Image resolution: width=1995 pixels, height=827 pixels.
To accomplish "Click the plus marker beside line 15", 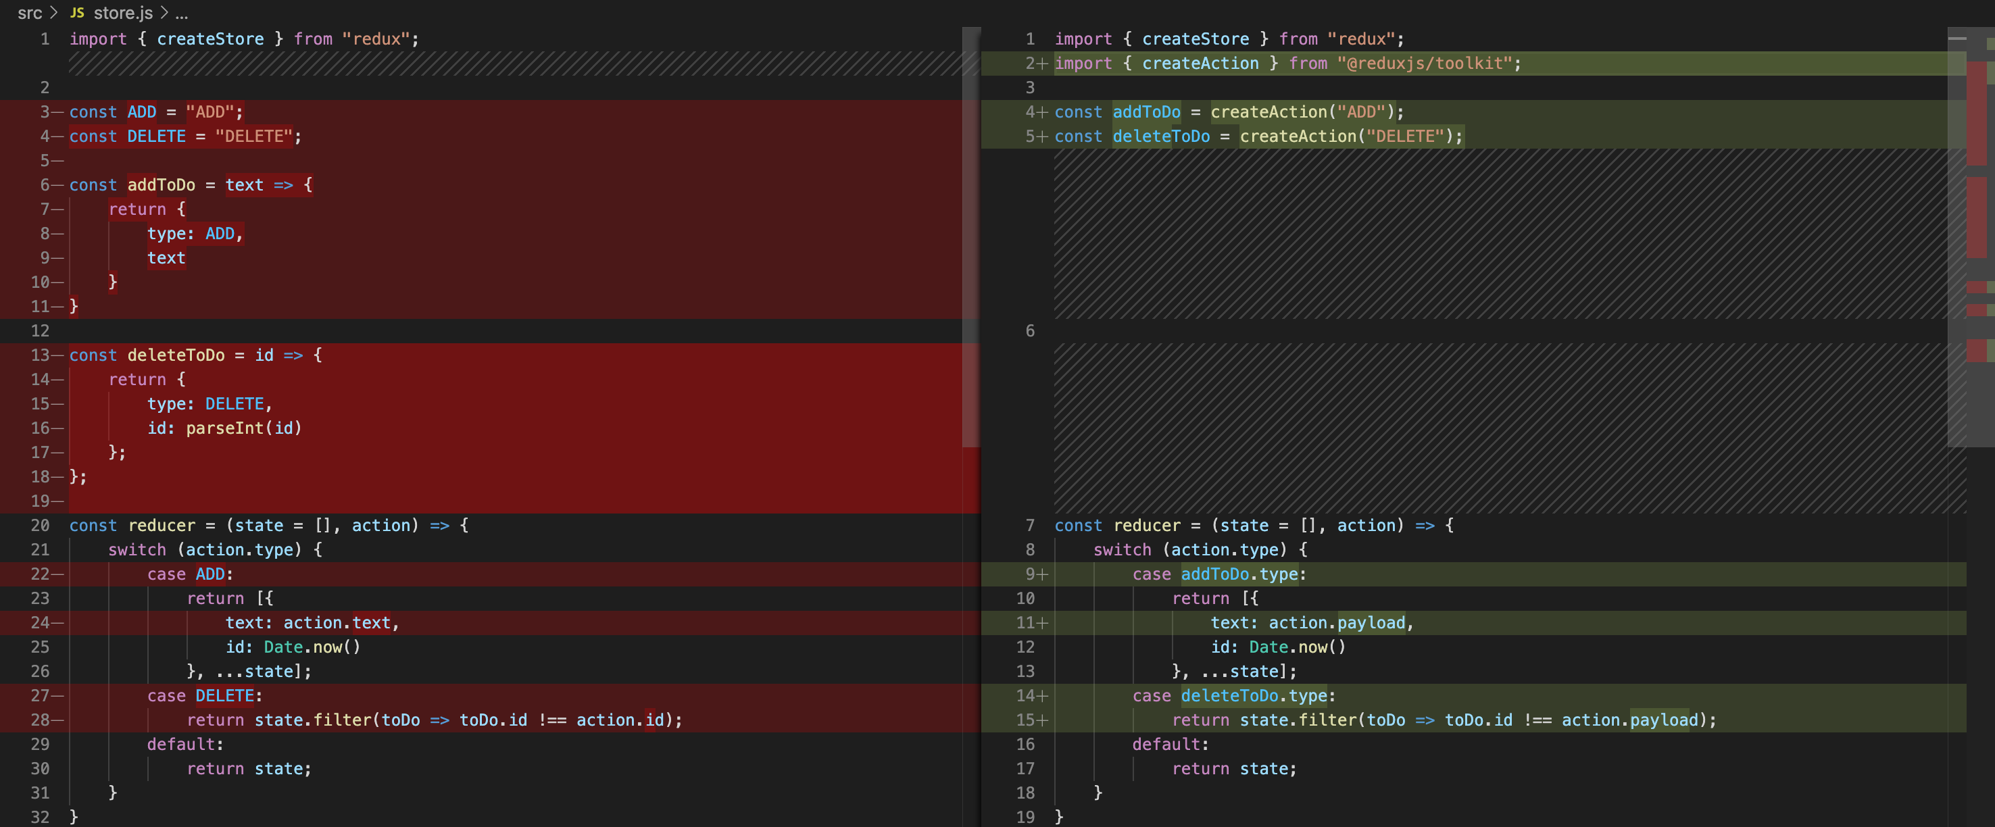I will [1042, 720].
